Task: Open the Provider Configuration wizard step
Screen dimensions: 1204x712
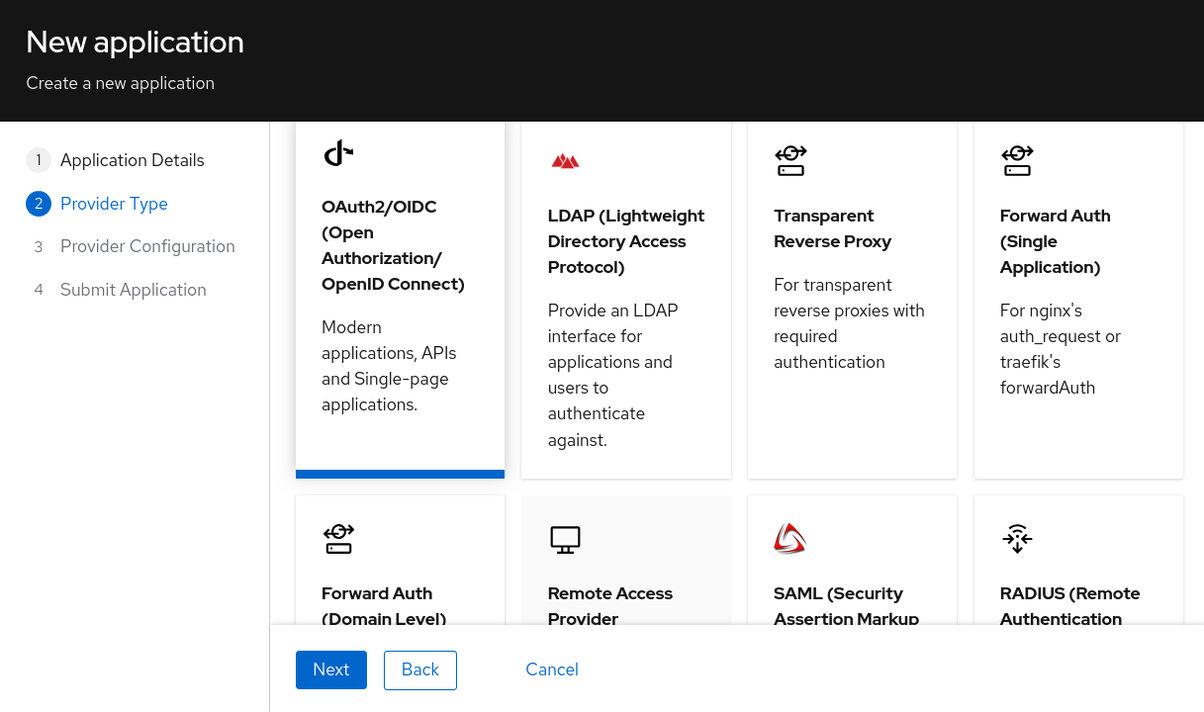Action: (147, 246)
